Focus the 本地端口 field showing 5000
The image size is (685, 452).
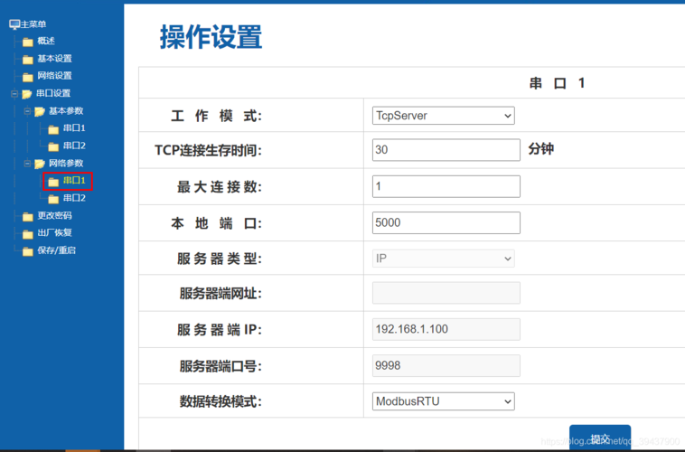click(x=446, y=223)
